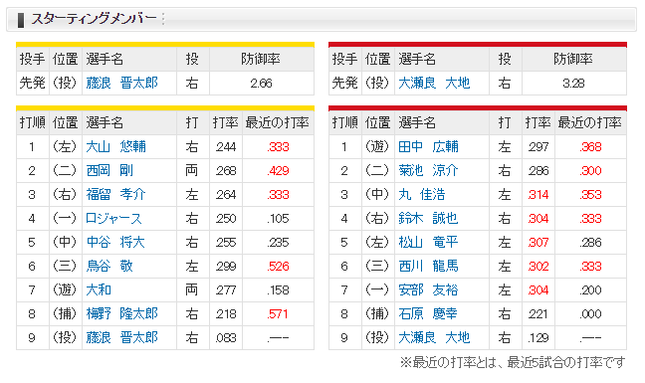Select ERA value 2.66
Image resolution: width=645 pixels, height=383 pixels.
pos(261,84)
